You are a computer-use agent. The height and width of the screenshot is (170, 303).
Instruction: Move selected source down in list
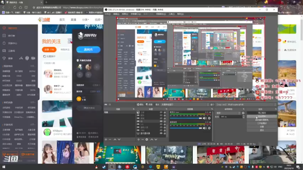tap(156, 139)
